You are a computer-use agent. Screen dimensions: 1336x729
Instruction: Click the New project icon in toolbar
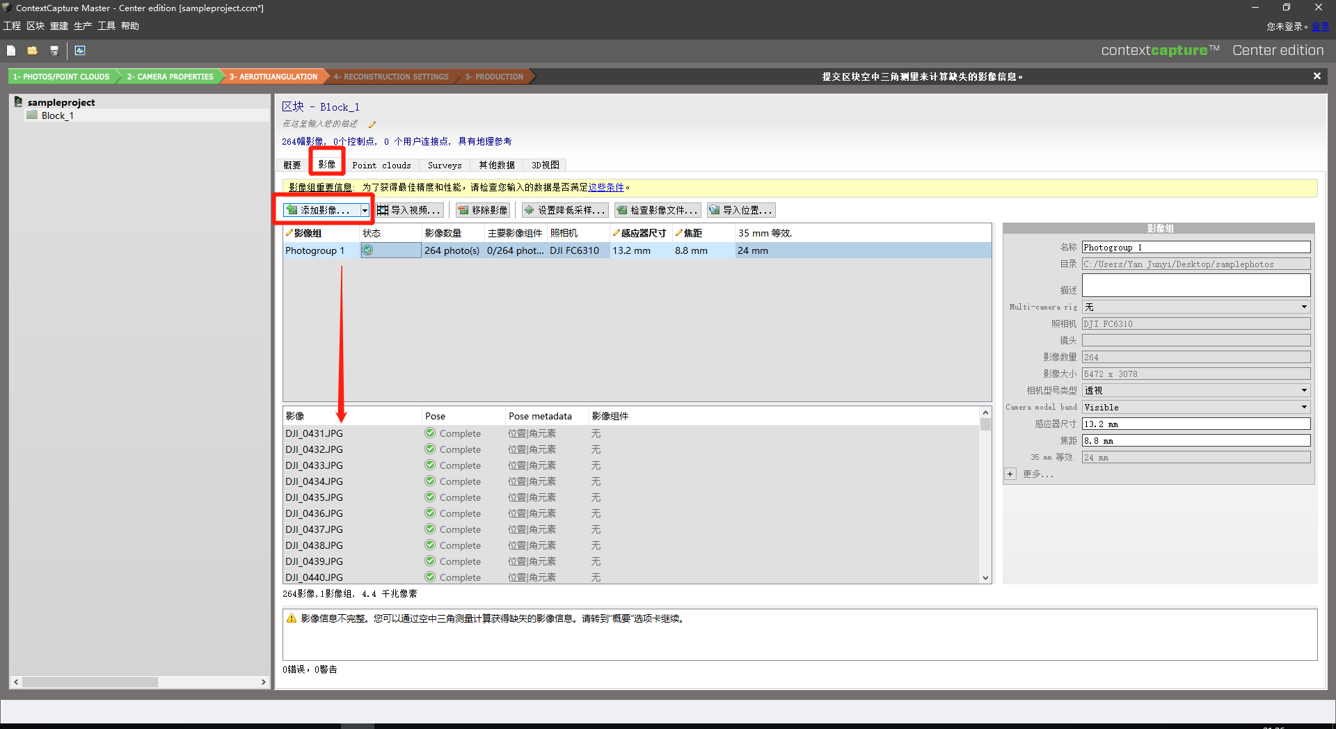[x=11, y=51]
